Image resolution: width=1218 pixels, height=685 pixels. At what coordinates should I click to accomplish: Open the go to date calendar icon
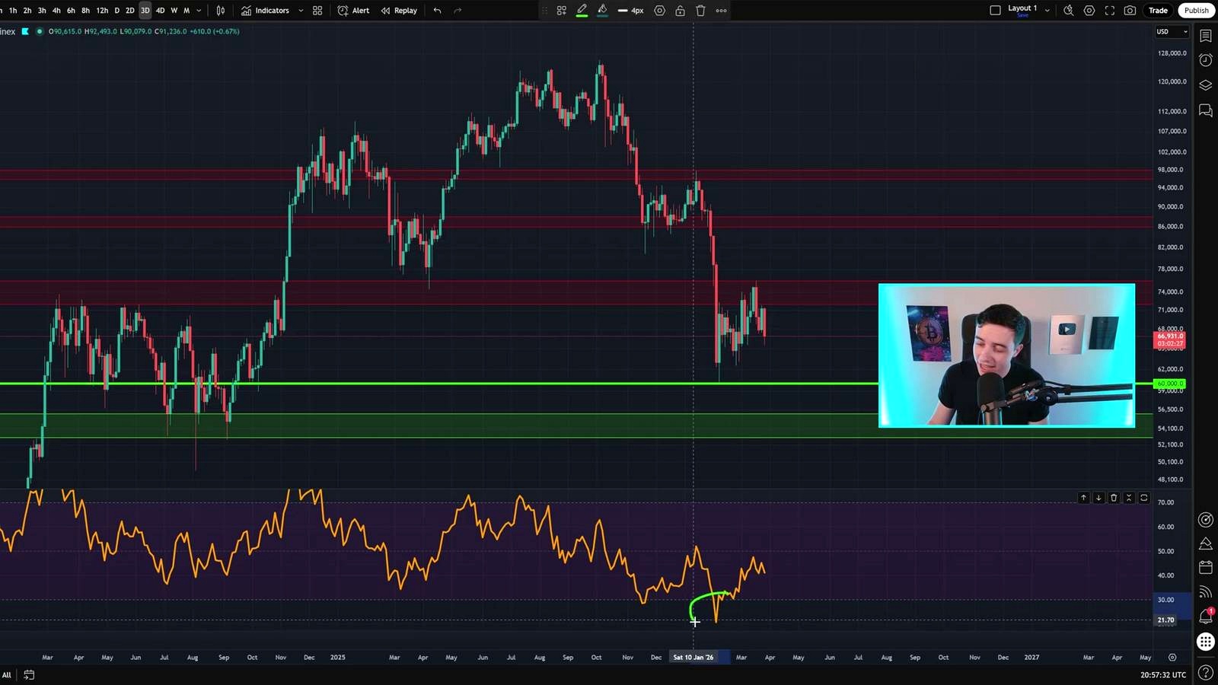coord(29,675)
